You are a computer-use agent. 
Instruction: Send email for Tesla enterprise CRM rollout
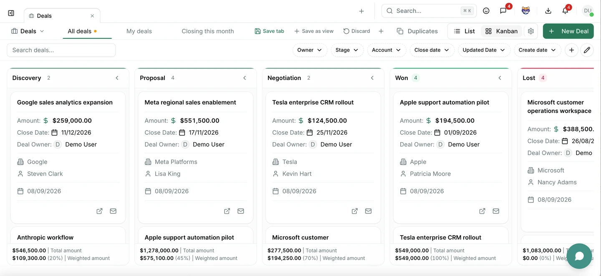368,211
